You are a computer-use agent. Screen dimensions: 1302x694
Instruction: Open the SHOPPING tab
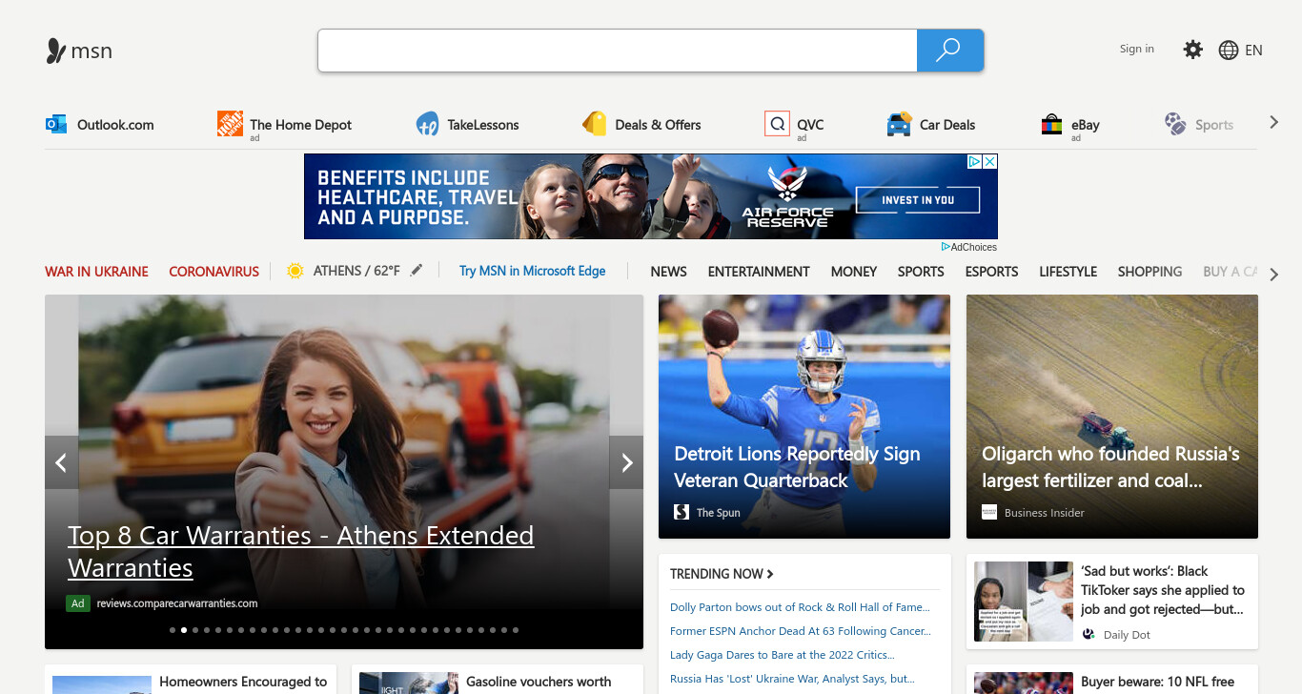click(x=1149, y=272)
